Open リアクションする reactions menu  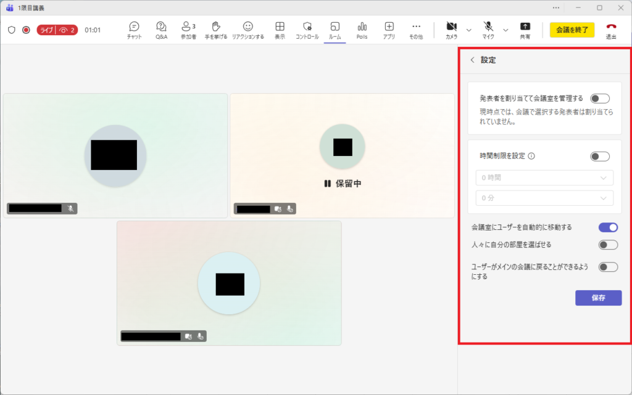(248, 27)
